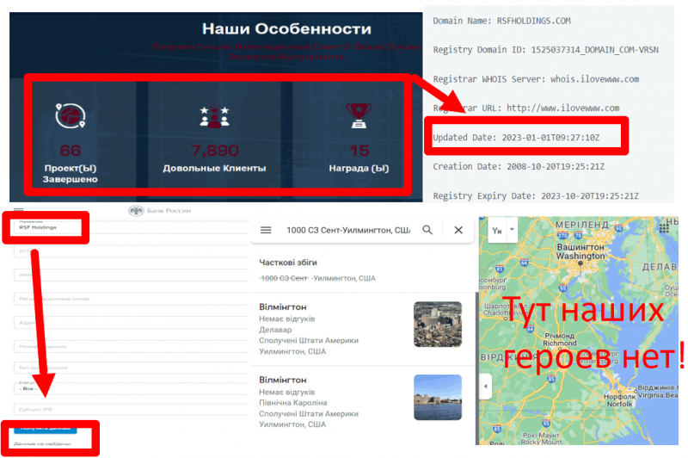Click the Часткові збіги heading
This screenshot has width=688, height=458.
tap(288, 263)
